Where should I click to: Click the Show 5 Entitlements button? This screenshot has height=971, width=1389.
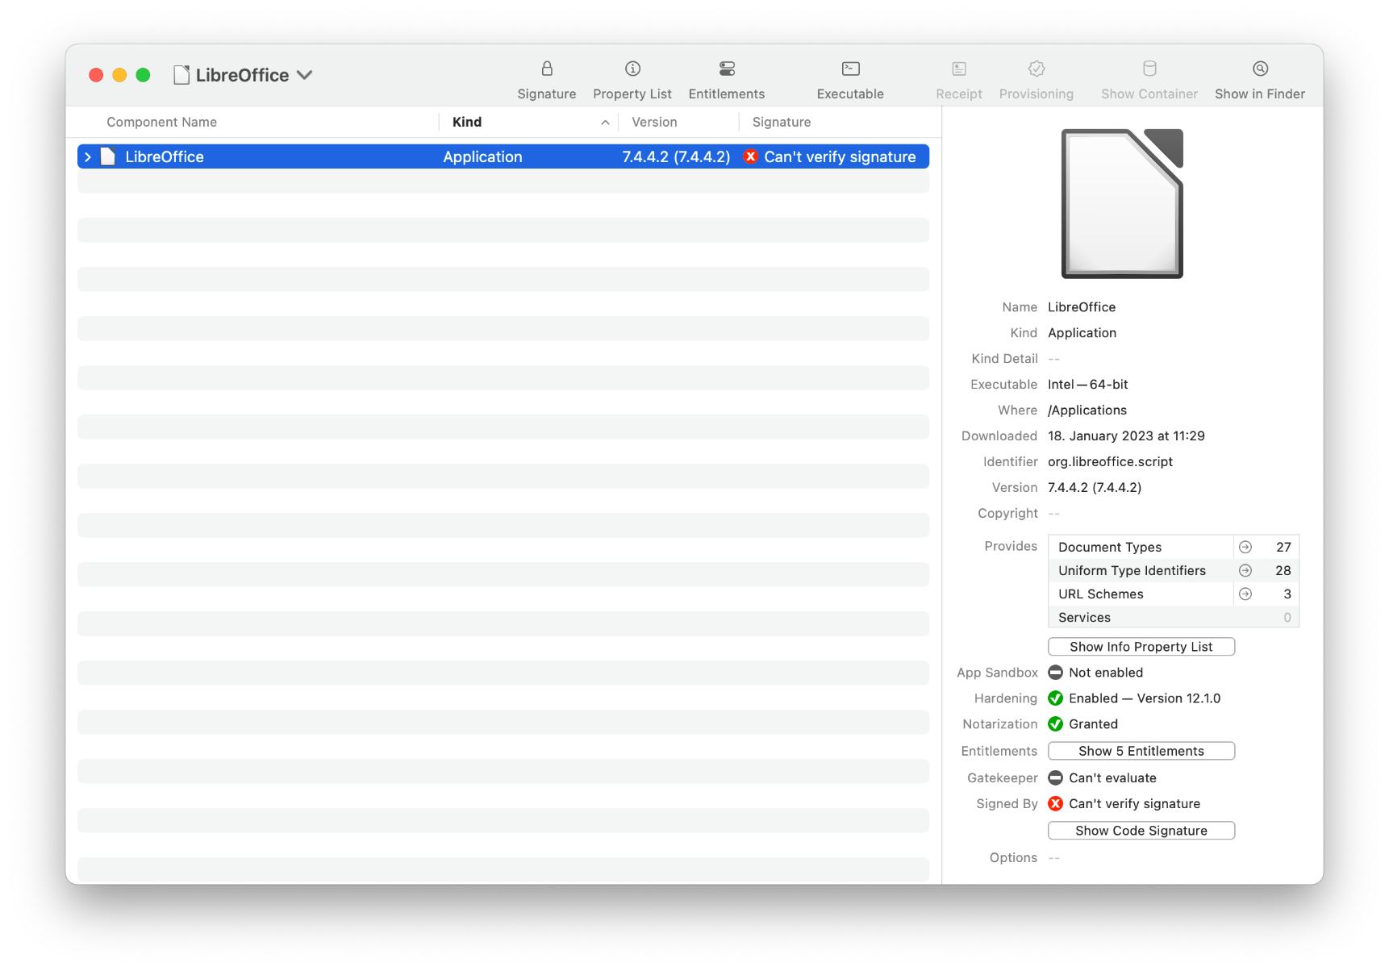[1141, 751]
